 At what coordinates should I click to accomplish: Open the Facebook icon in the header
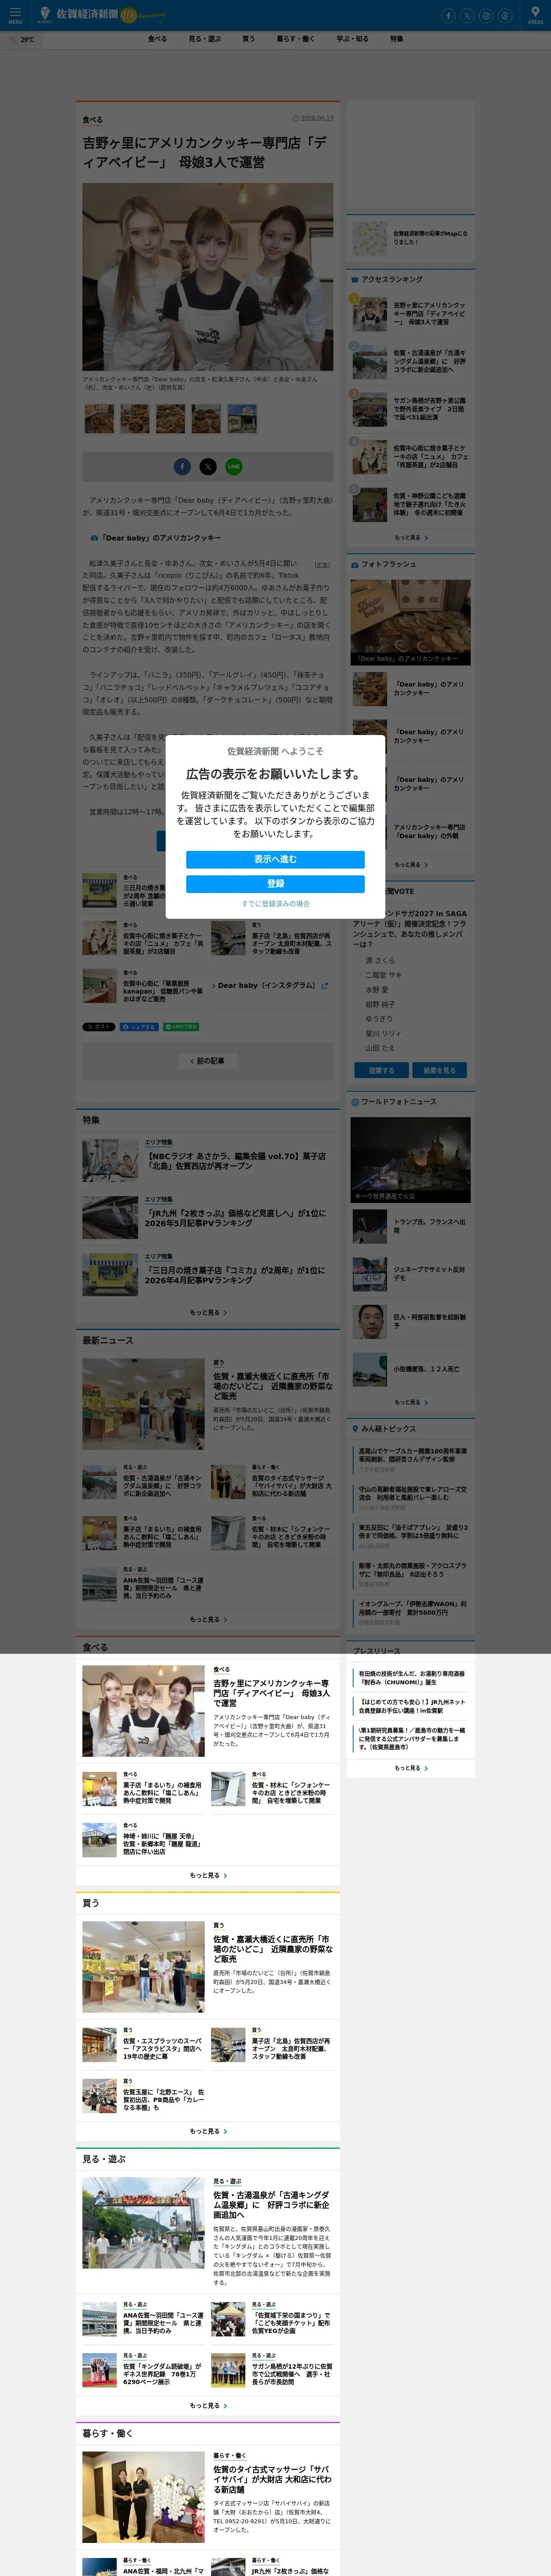point(448,16)
